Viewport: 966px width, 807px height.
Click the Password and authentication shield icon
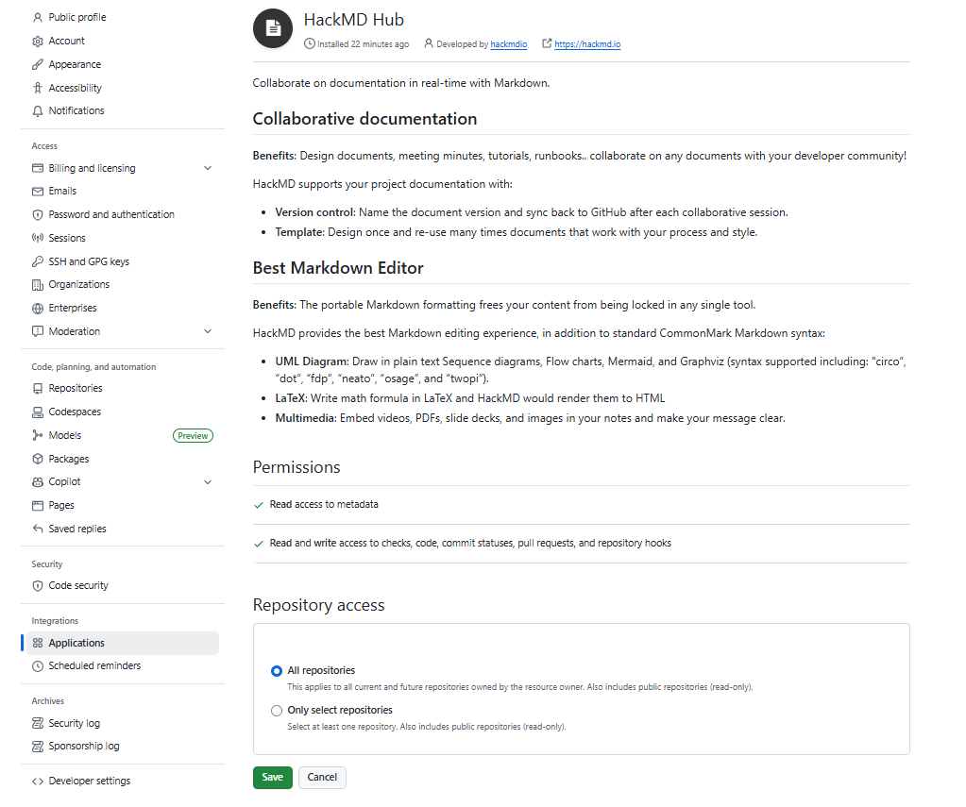coord(38,214)
